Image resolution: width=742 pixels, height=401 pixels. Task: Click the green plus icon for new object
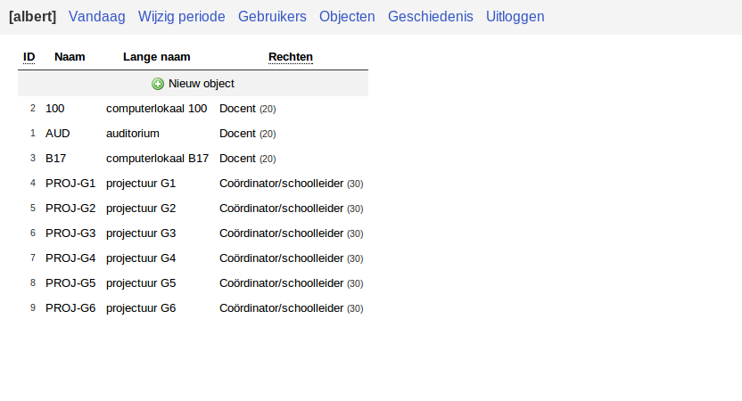click(x=158, y=84)
